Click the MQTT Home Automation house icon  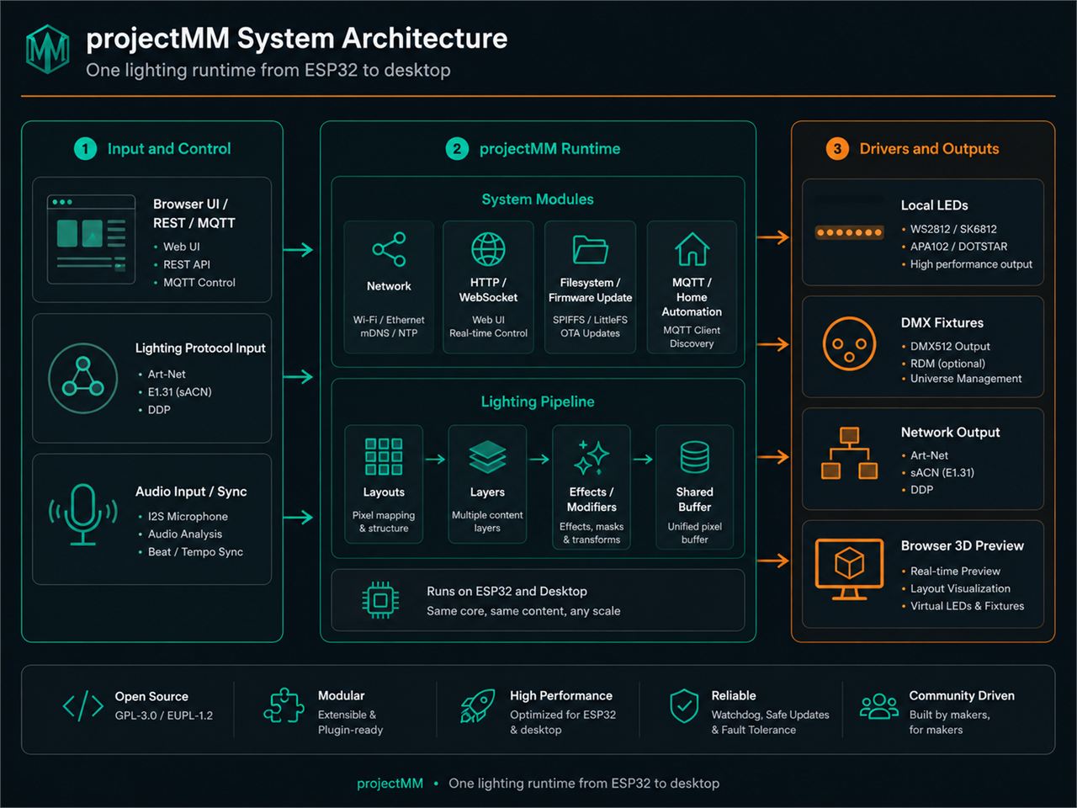(x=692, y=249)
